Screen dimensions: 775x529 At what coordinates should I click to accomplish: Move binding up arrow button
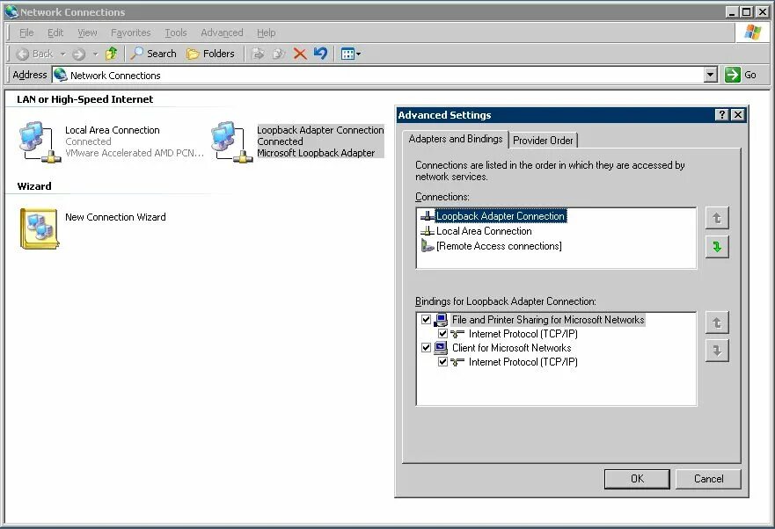coord(717,322)
